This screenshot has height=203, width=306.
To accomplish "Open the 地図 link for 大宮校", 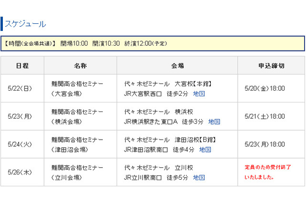I will click(x=199, y=94).
